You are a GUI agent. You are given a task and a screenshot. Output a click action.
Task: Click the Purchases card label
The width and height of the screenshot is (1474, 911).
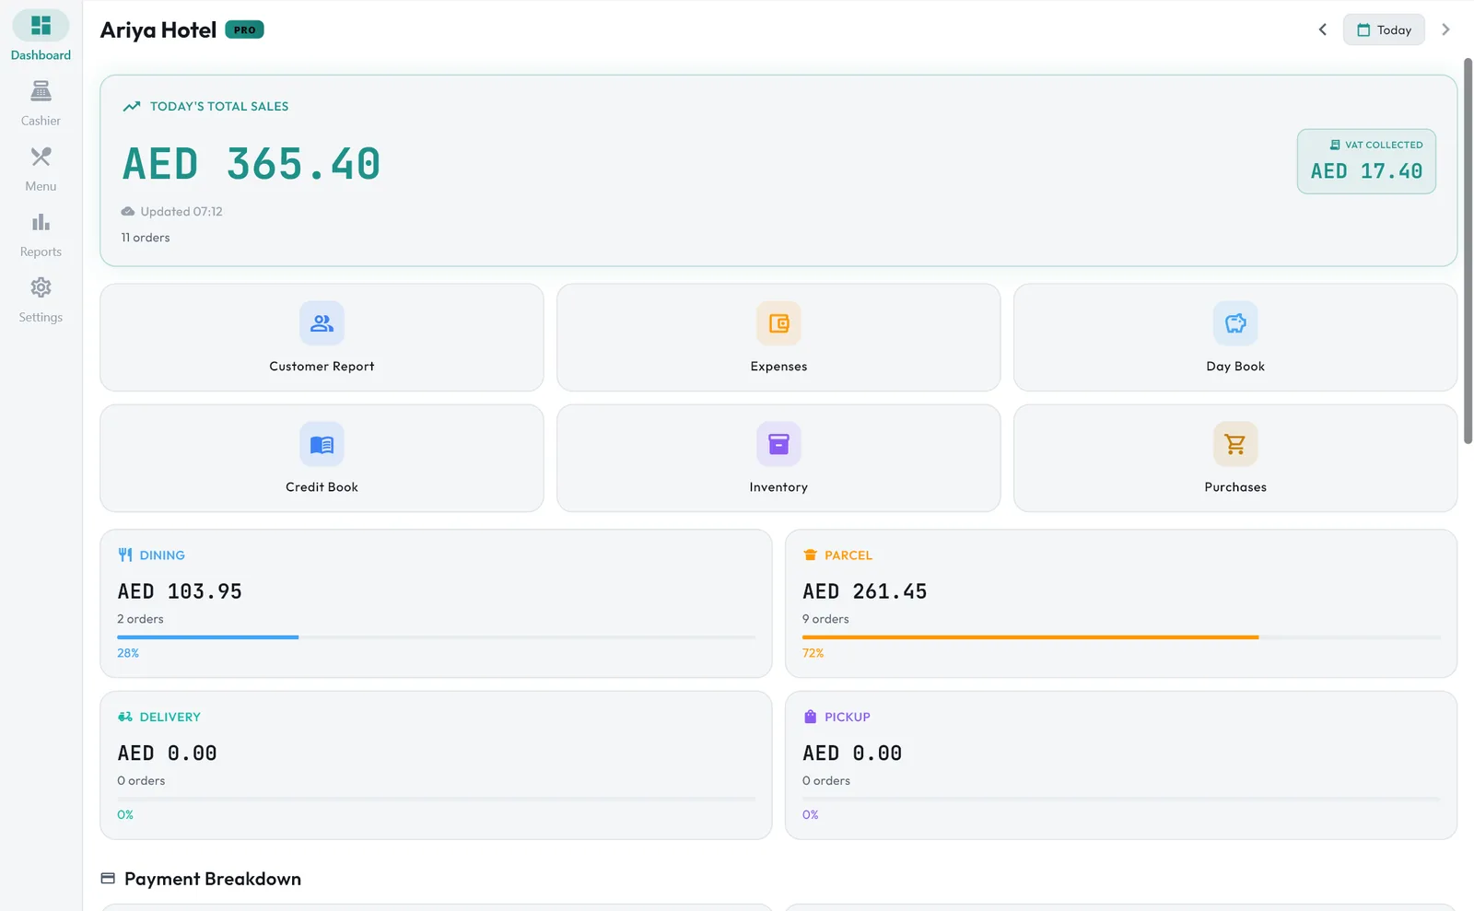coord(1235,486)
